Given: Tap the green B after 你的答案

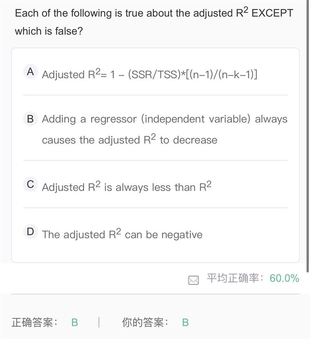Looking at the screenshot, I should [x=185, y=323].
